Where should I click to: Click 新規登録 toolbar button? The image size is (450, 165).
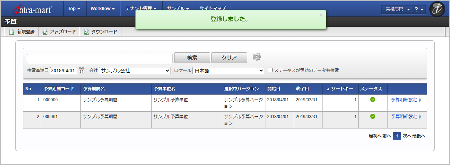(22, 32)
